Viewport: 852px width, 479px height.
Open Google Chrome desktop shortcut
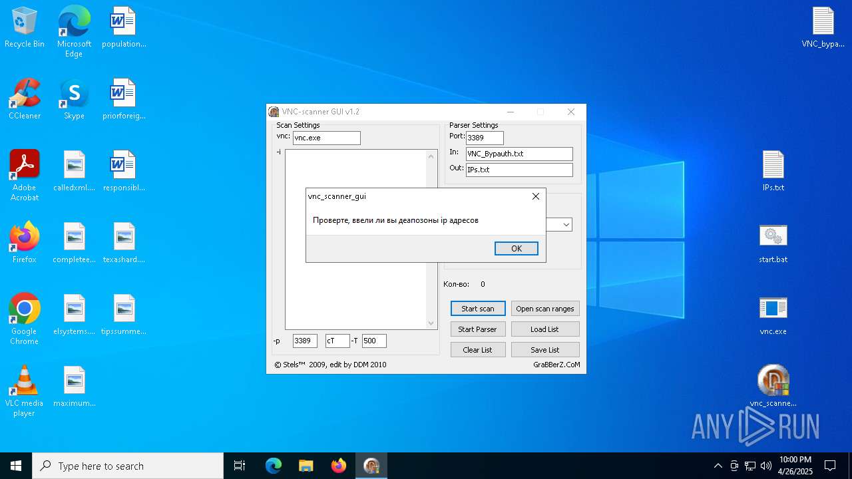tap(25, 320)
